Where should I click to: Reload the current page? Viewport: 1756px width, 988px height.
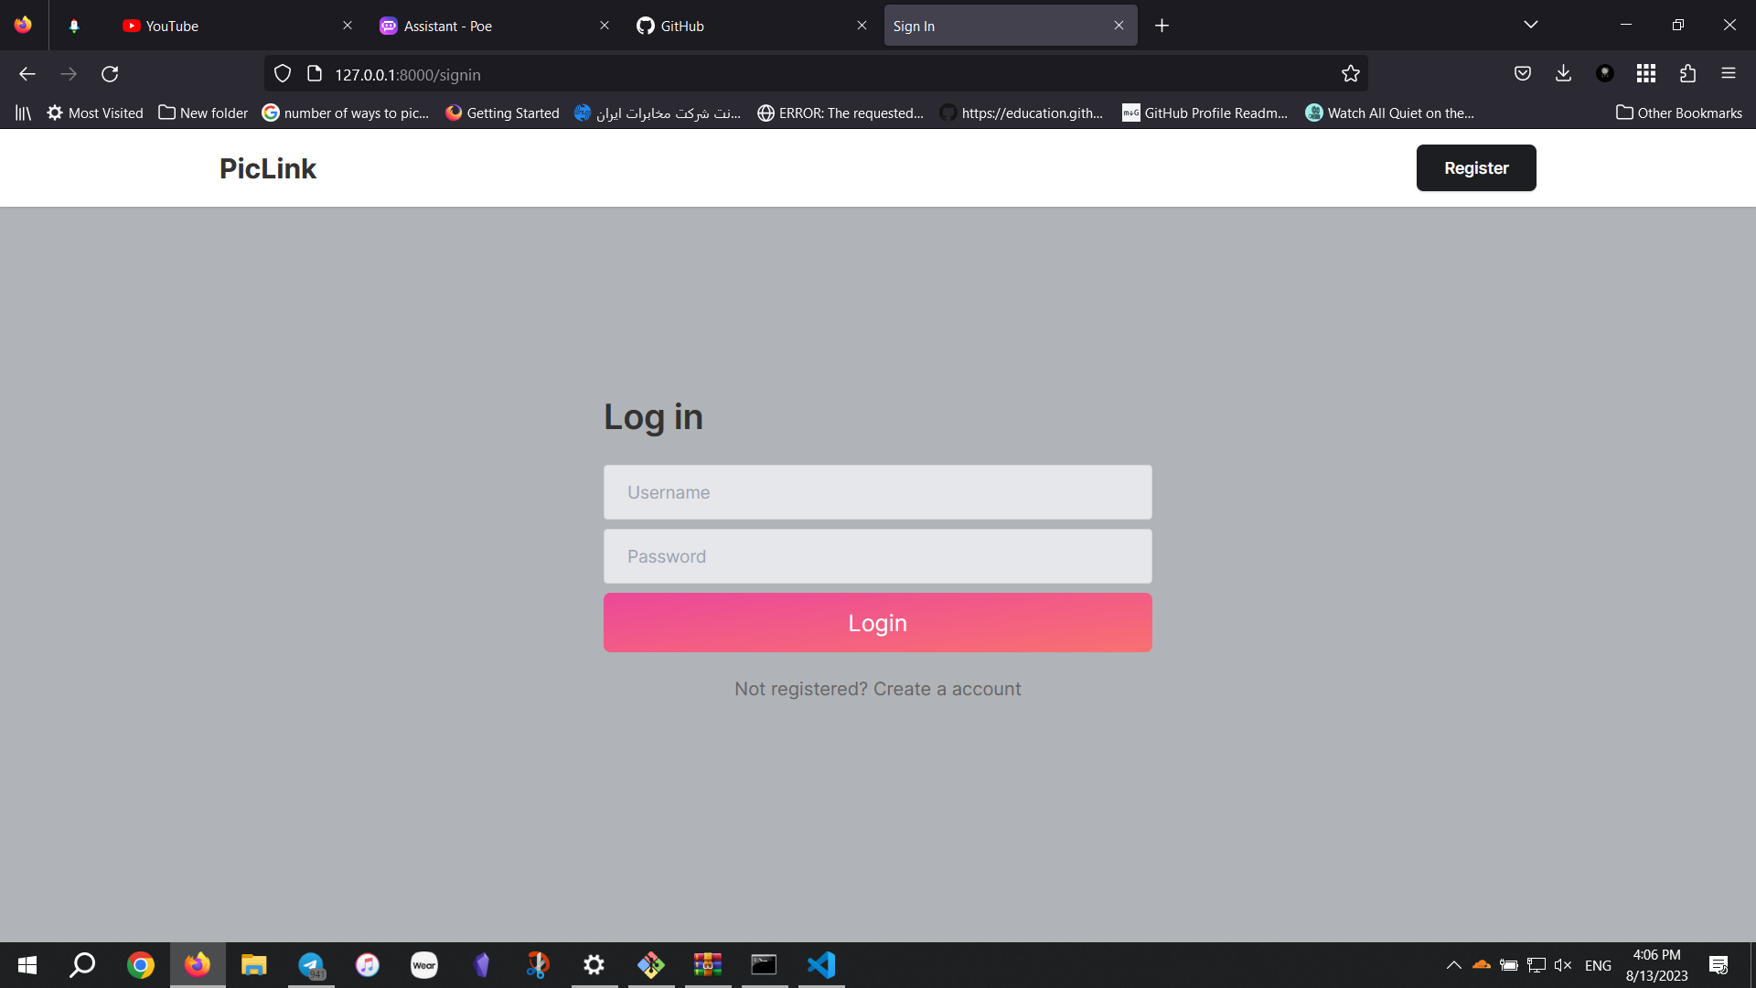coord(110,73)
